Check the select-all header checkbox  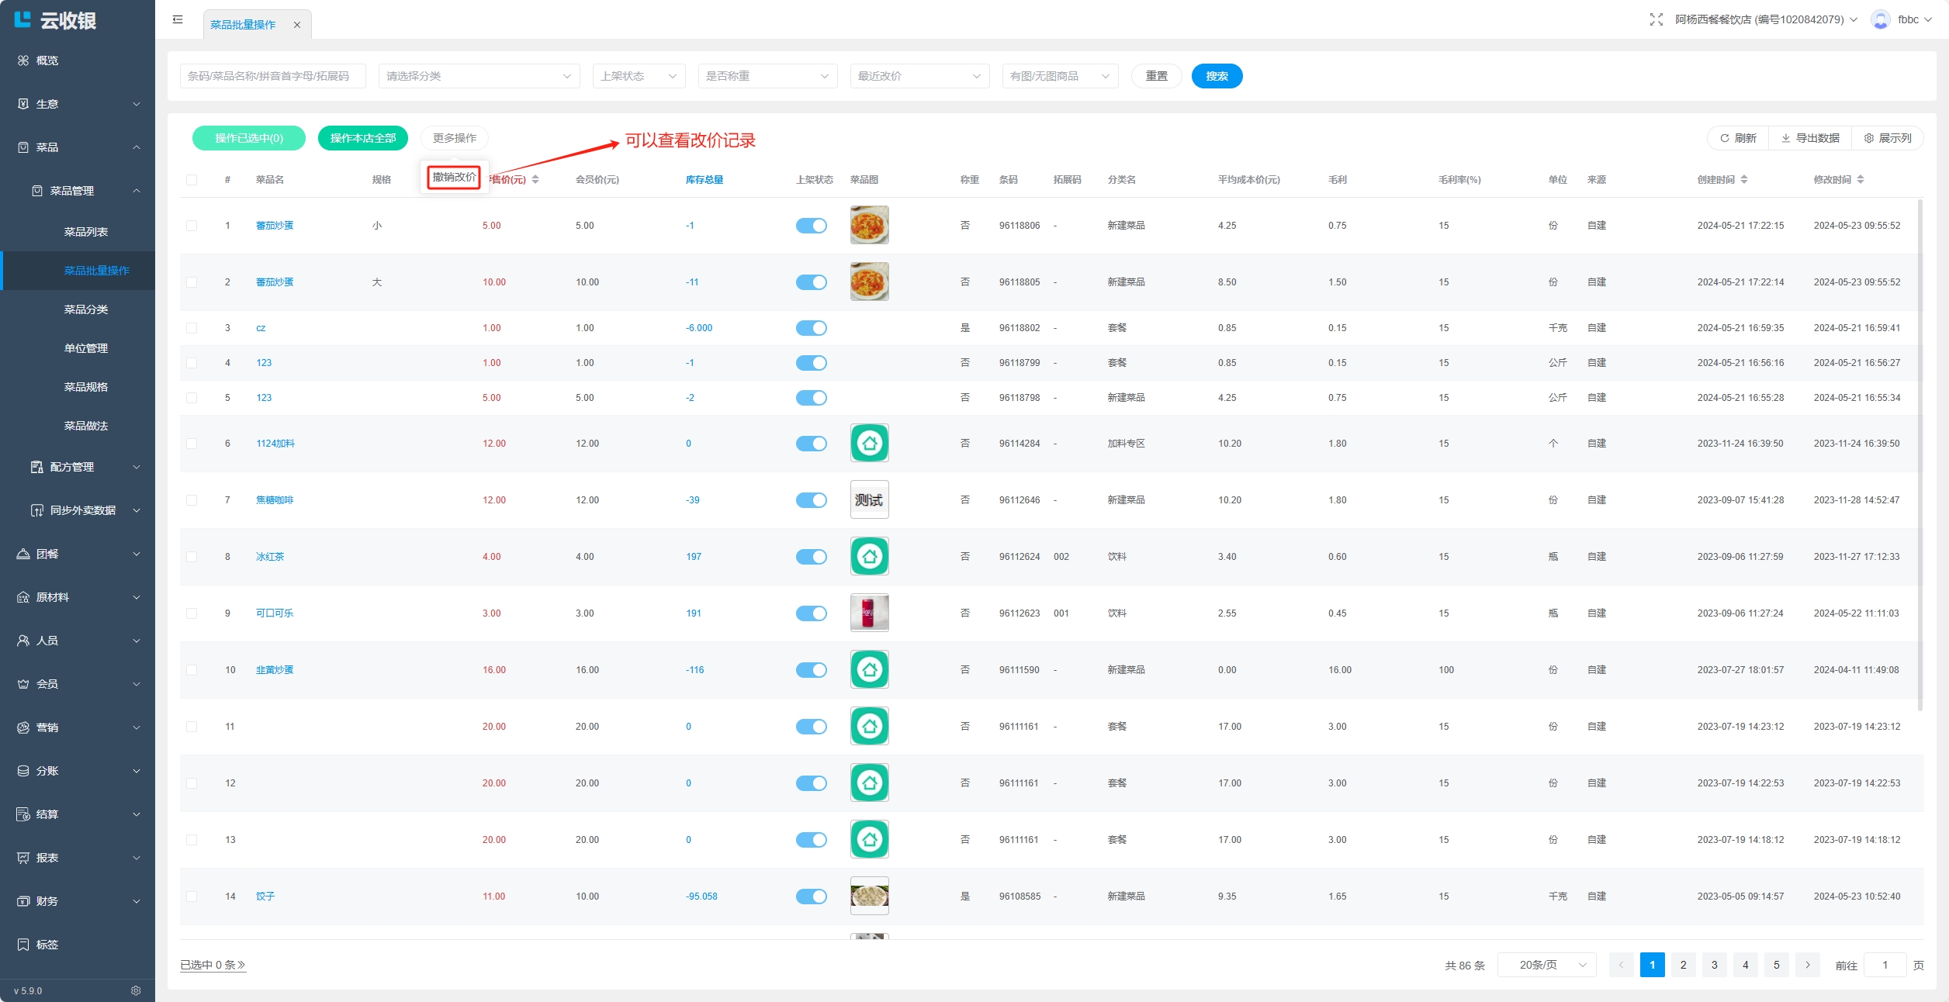tap(192, 179)
